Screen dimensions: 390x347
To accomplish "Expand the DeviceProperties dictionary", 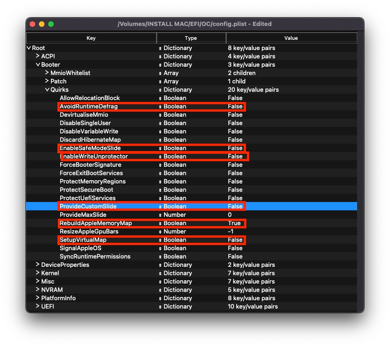I will click(x=38, y=265).
